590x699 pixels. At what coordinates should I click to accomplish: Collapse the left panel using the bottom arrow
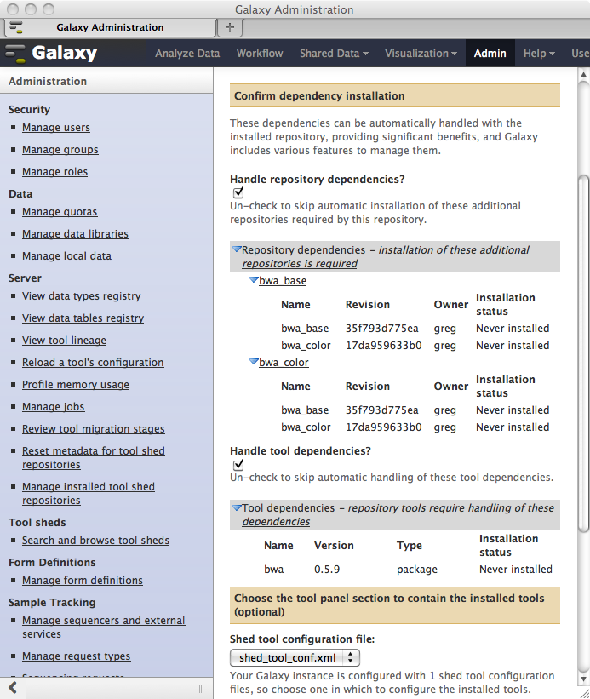click(13, 687)
